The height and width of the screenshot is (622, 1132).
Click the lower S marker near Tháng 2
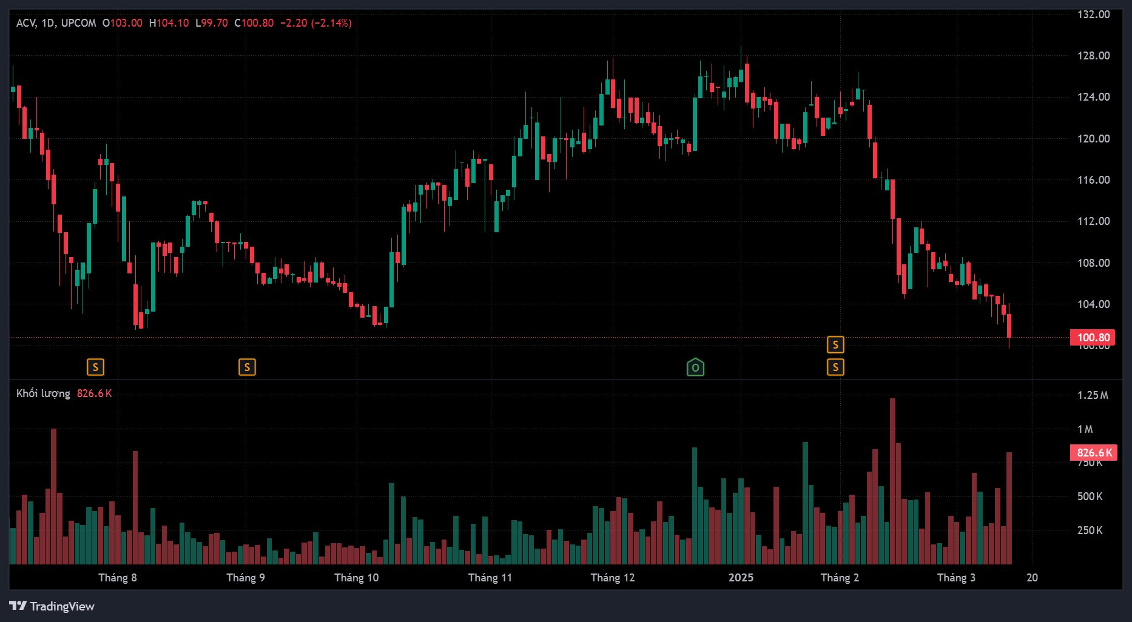835,367
